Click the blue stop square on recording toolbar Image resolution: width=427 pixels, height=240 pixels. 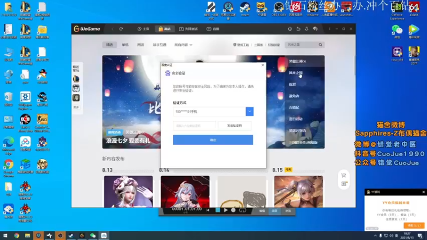coord(218,210)
